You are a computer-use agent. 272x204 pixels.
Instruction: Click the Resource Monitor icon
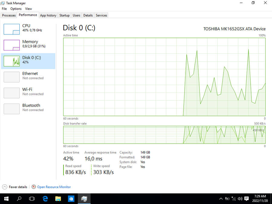34,187
